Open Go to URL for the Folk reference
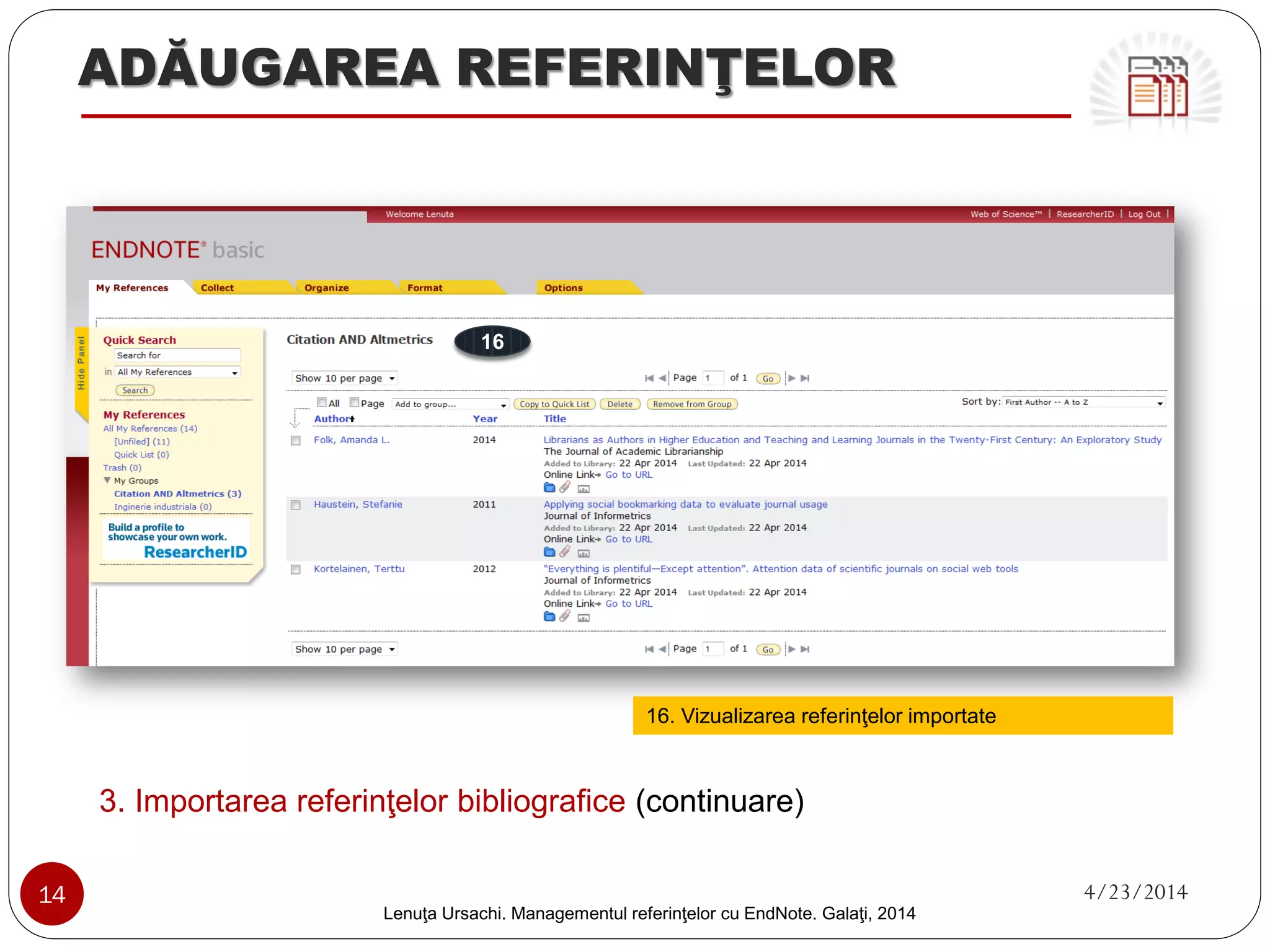This screenshot has height=952, width=1270. click(x=629, y=475)
